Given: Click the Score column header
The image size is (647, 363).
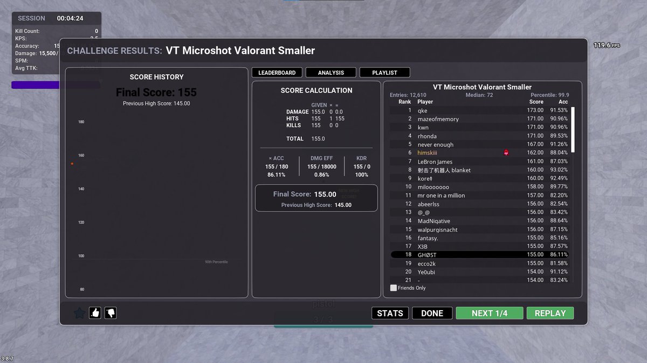Looking at the screenshot, I should (536, 102).
